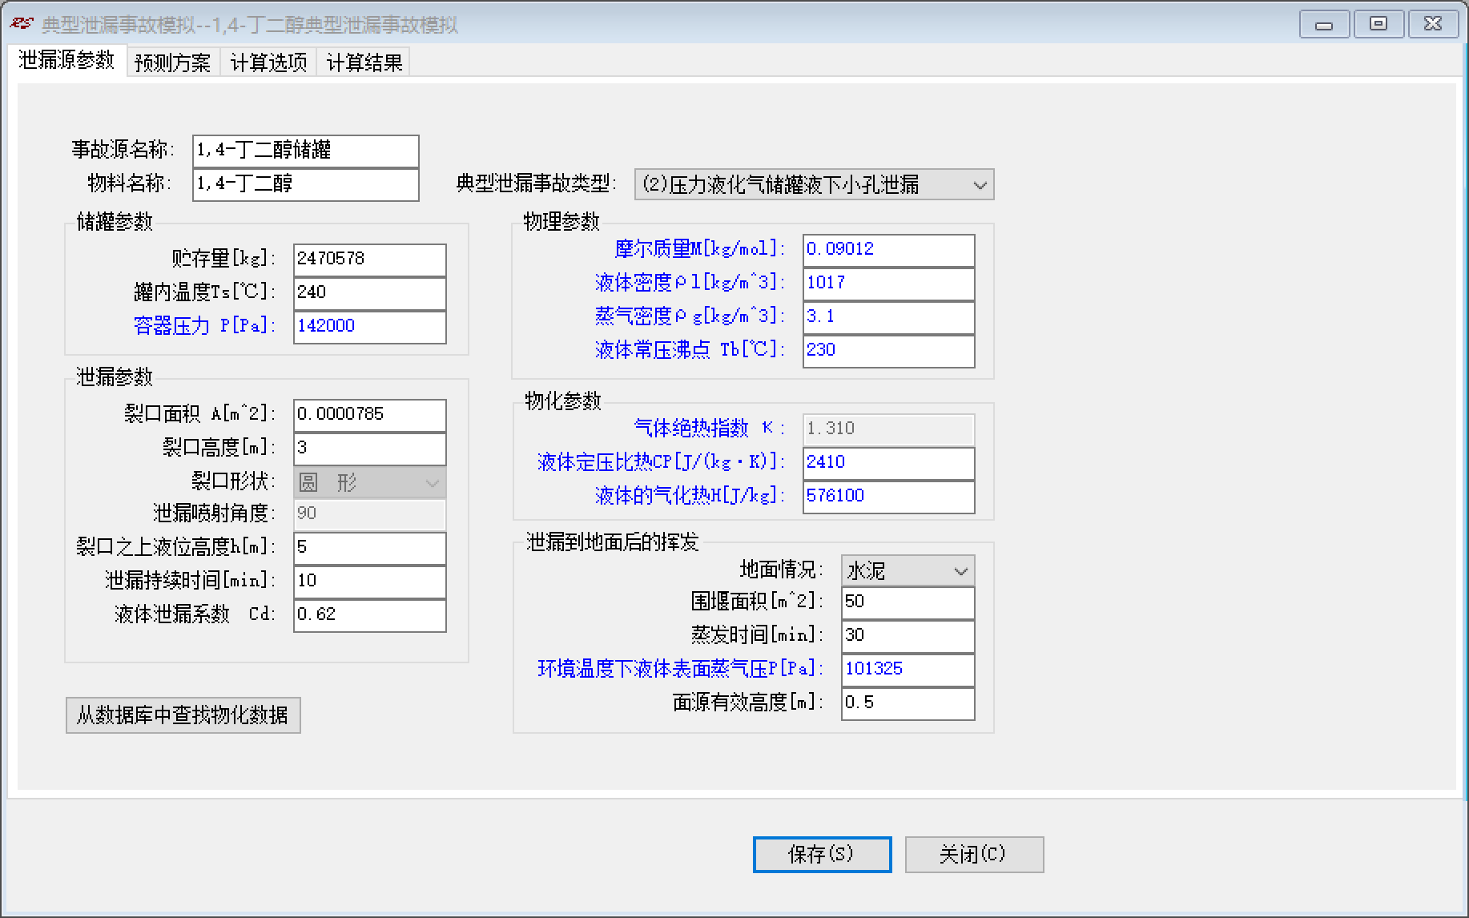This screenshot has width=1469, height=918.
Task: Click 从数据库中查找物化数据 button
Action: (x=183, y=715)
